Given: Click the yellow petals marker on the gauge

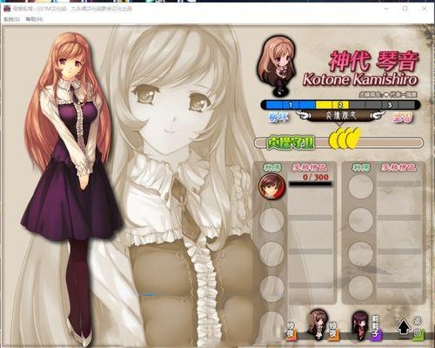Looking at the screenshot, I should tap(345, 138).
